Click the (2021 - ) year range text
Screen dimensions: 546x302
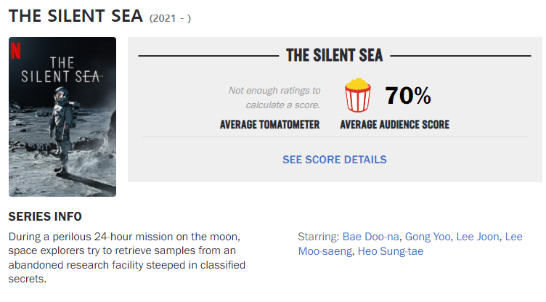point(170,18)
